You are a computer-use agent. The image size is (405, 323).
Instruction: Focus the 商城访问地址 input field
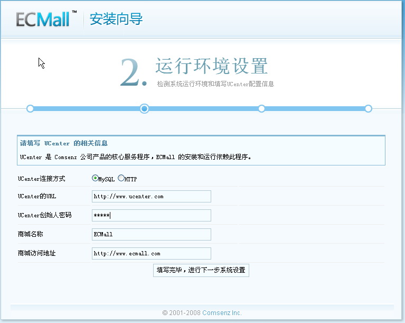151,254
